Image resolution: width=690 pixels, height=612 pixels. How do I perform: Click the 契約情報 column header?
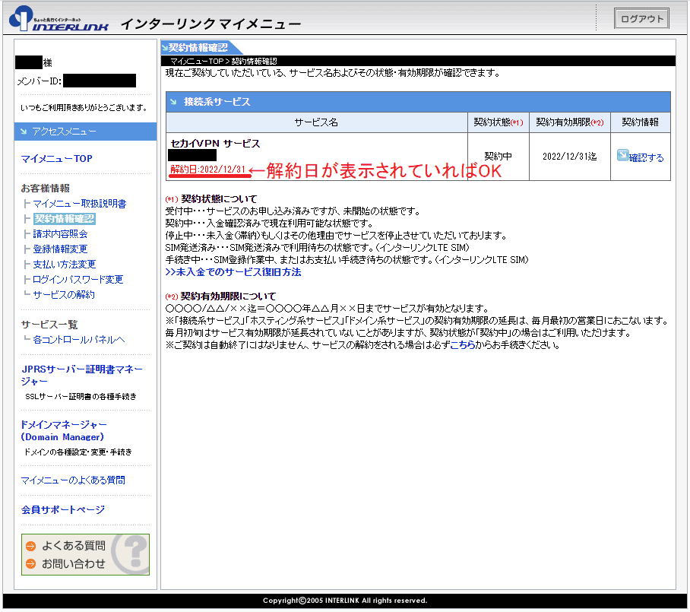[641, 122]
